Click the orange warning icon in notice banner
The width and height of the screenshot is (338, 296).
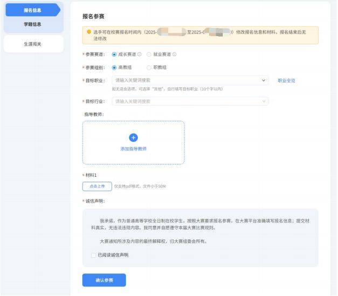[x=89, y=32]
